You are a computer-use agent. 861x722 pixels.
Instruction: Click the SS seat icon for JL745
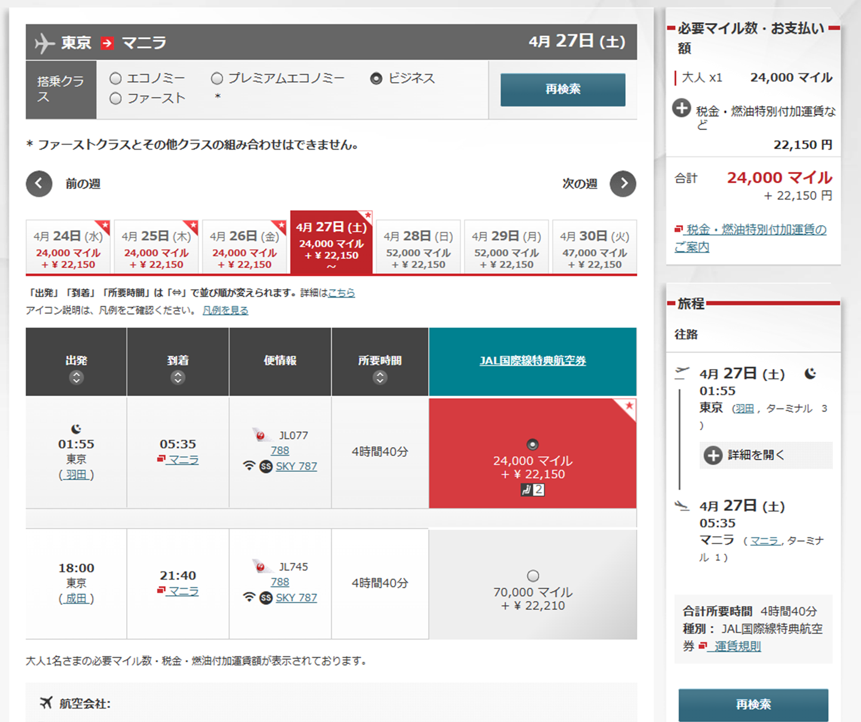coord(266,598)
